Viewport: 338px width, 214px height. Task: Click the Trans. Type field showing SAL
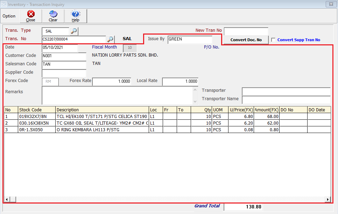coord(56,31)
